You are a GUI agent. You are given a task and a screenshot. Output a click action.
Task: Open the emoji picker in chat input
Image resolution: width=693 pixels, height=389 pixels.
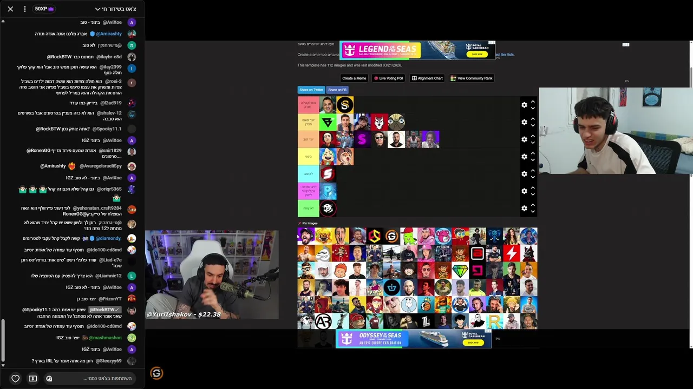[49, 379]
